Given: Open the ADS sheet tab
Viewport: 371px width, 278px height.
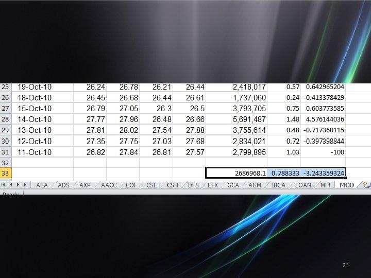Looking at the screenshot, I should click(x=63, y=185).
